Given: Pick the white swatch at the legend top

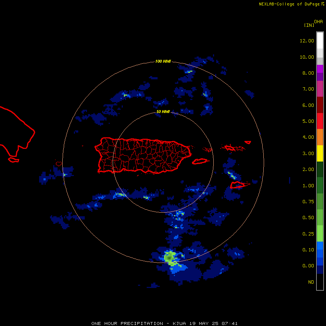Looking at the screenshot, I should tap(320, 40).
